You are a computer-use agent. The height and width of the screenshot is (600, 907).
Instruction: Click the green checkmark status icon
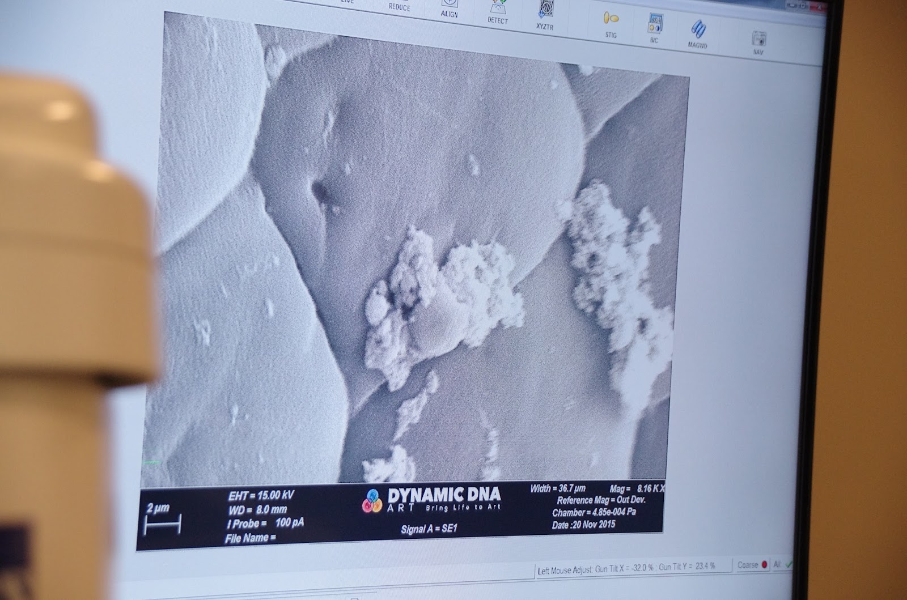[788, 565]
